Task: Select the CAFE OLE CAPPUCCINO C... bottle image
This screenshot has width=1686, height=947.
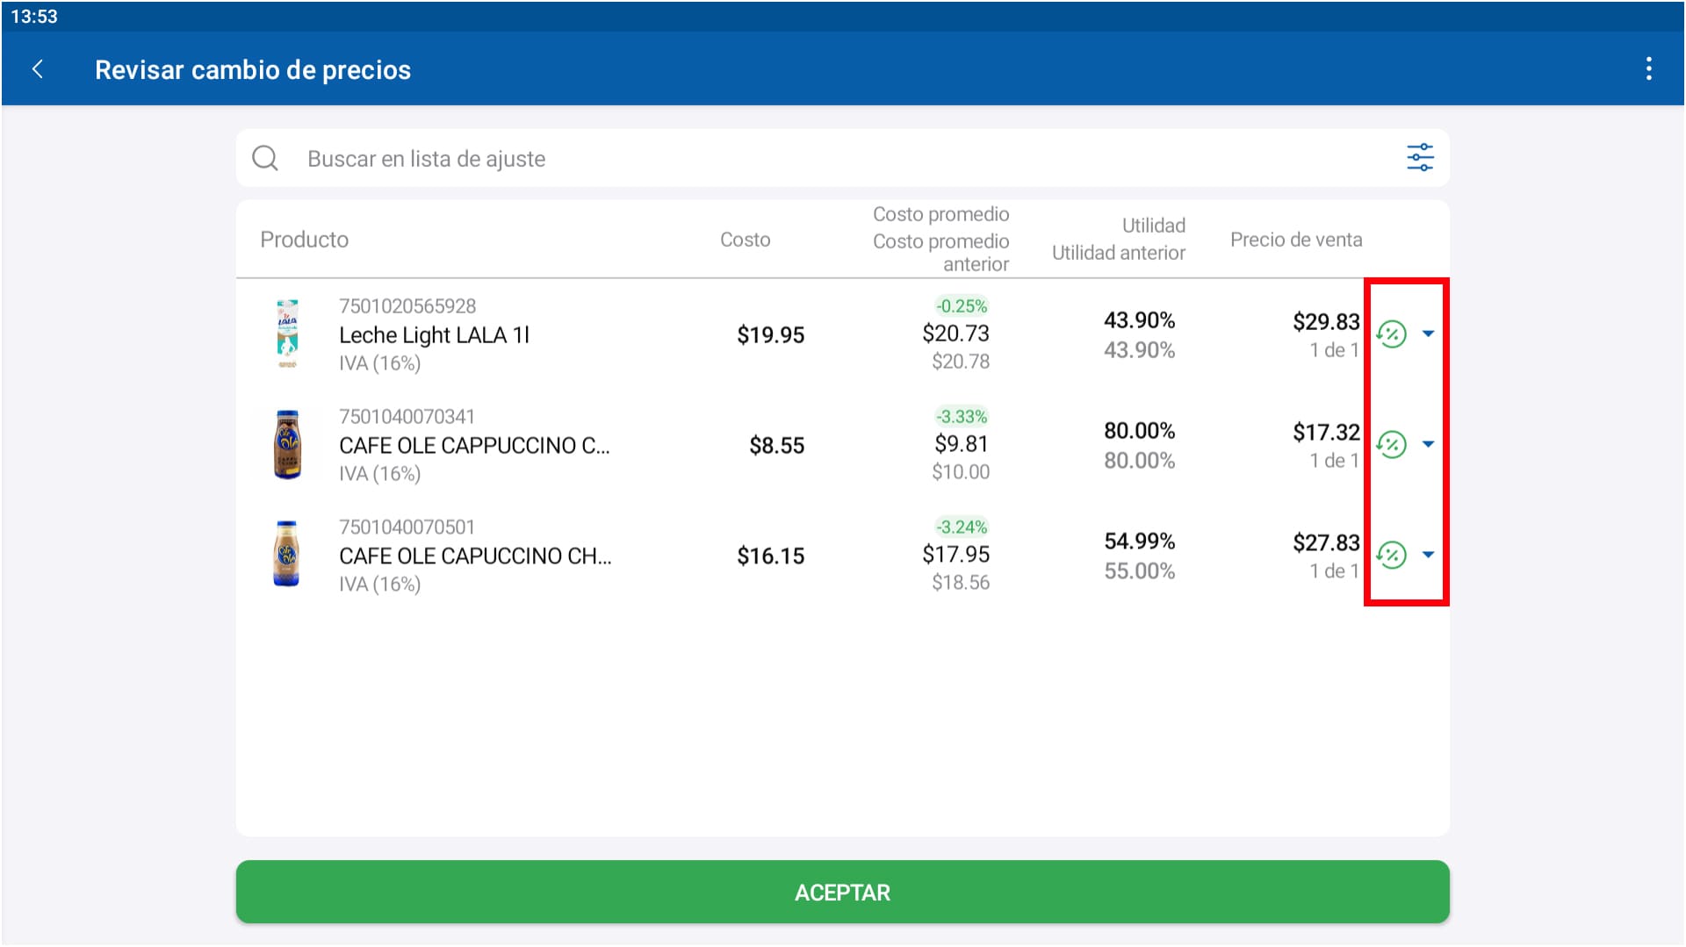Action: (x=287, y=445)
